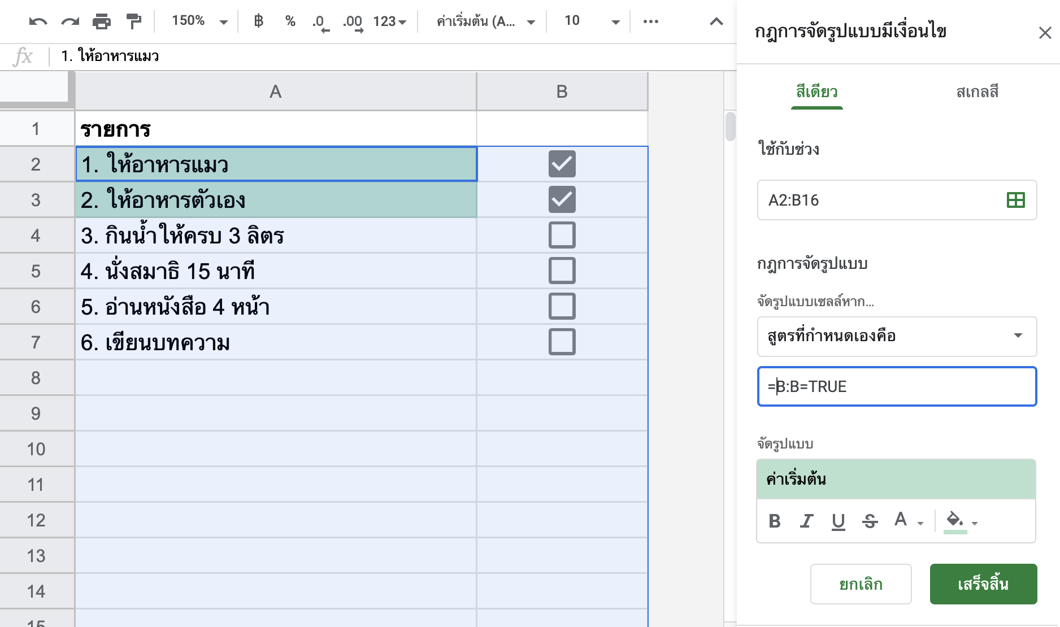Collapse the toolbar with the up chevron
The width and height of the screenshot is (1060, 627).
pyautogui.click(x=716, y=21)
